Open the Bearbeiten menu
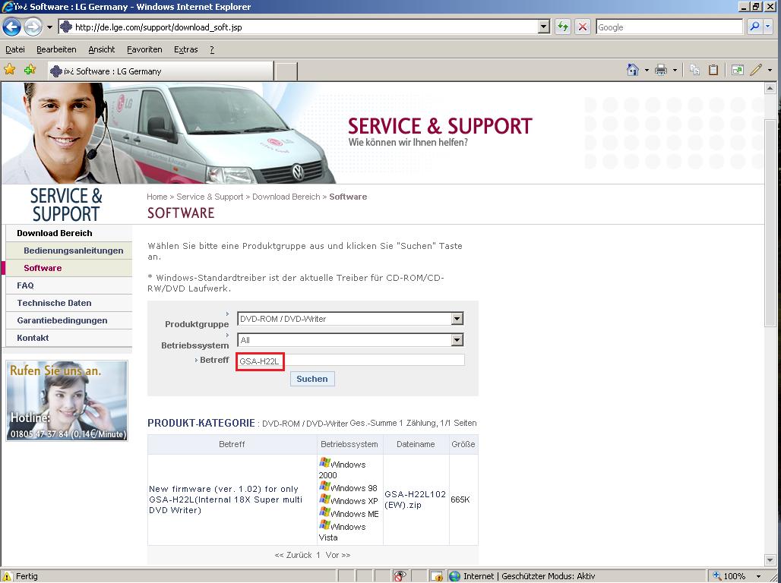Image resolution: width=781 pixels, height=583 pixels. coord(56,49)
